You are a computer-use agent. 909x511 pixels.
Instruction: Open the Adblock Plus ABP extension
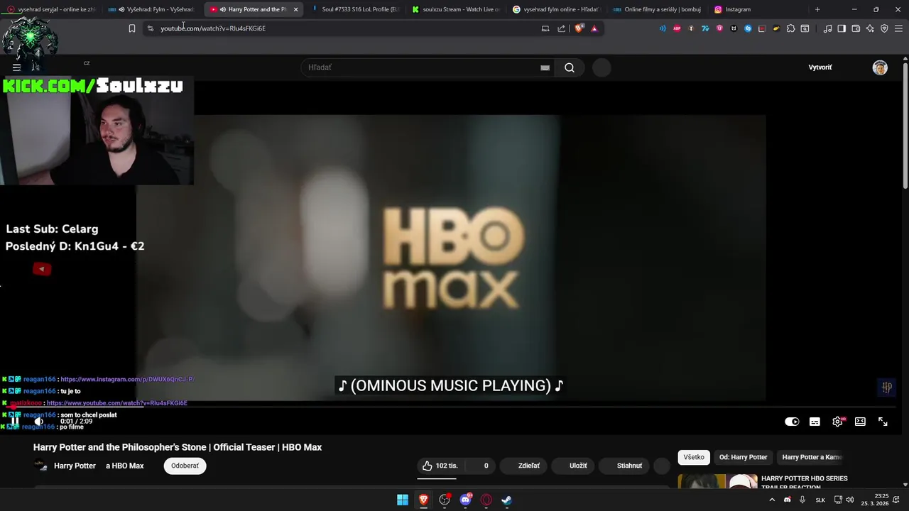(x=677, y=28)
